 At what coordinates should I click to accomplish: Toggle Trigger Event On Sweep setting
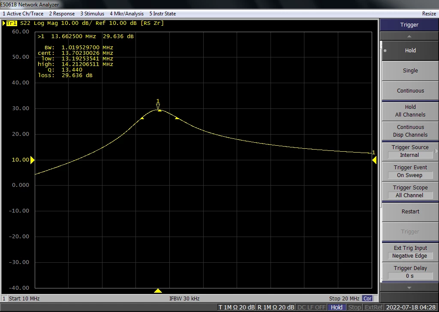410,171
